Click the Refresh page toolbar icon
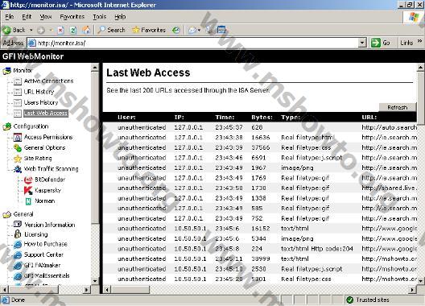 [73, 30]
